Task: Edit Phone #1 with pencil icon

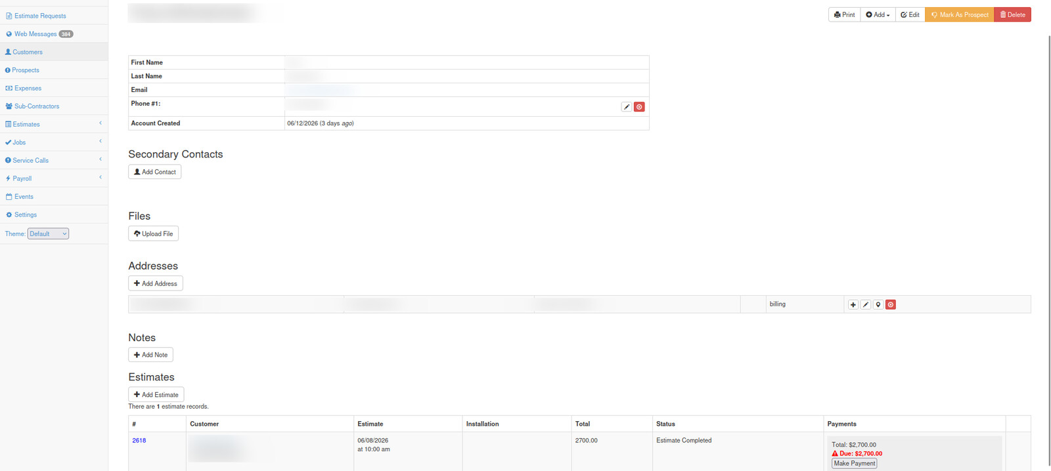Action: 627,107
